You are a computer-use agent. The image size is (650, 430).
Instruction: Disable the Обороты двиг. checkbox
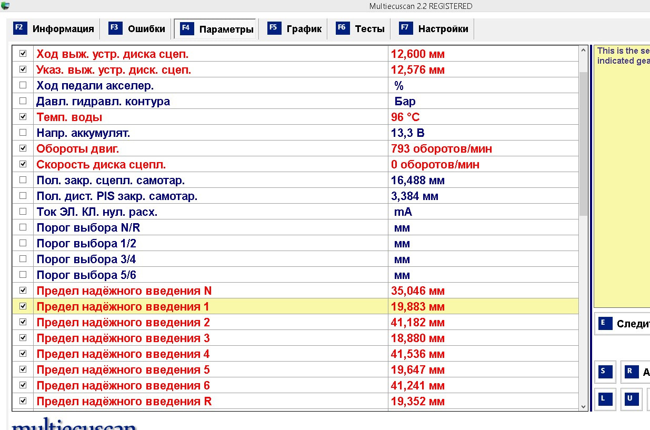tap(23, 148)
